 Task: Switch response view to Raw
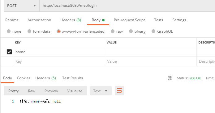click(32, 91)
